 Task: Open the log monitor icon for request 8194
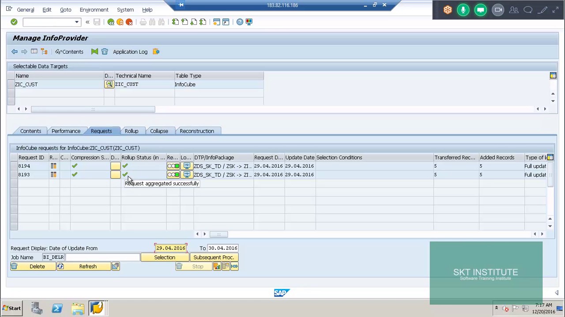pos(187,166)
